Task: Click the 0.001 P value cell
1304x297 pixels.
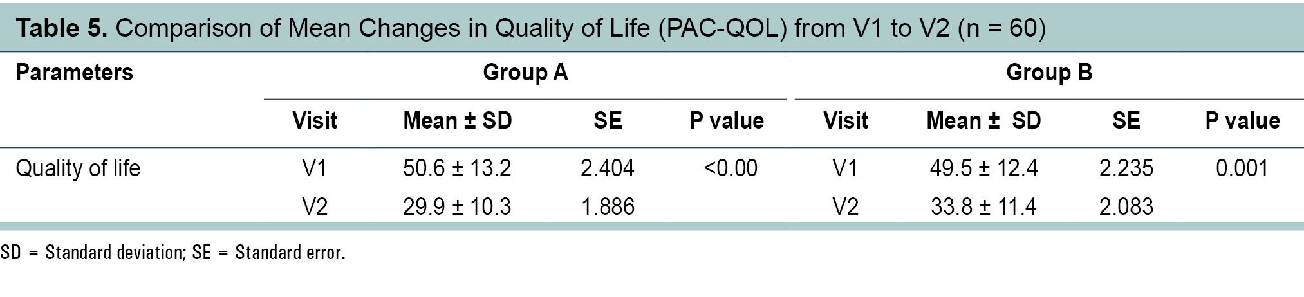Action: [x=1242, y=168]
